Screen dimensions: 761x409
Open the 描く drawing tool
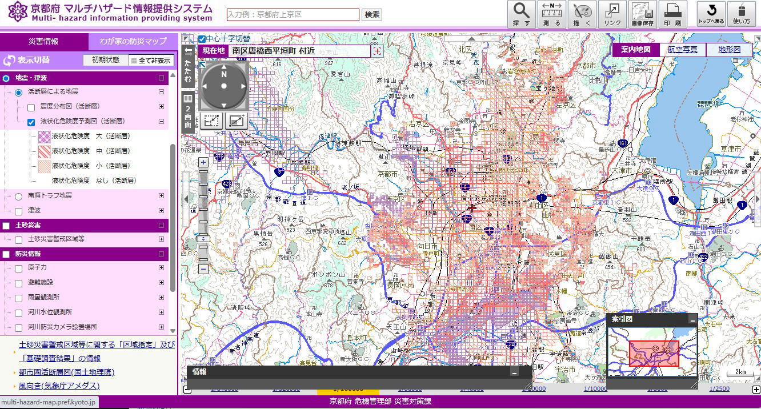582,14
